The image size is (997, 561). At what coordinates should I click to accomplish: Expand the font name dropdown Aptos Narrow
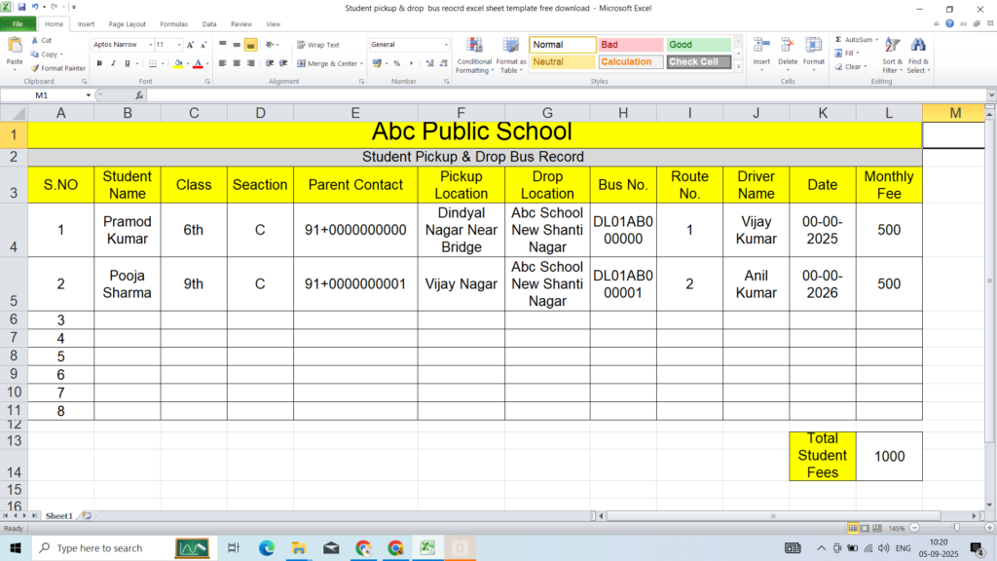(149, 45)
